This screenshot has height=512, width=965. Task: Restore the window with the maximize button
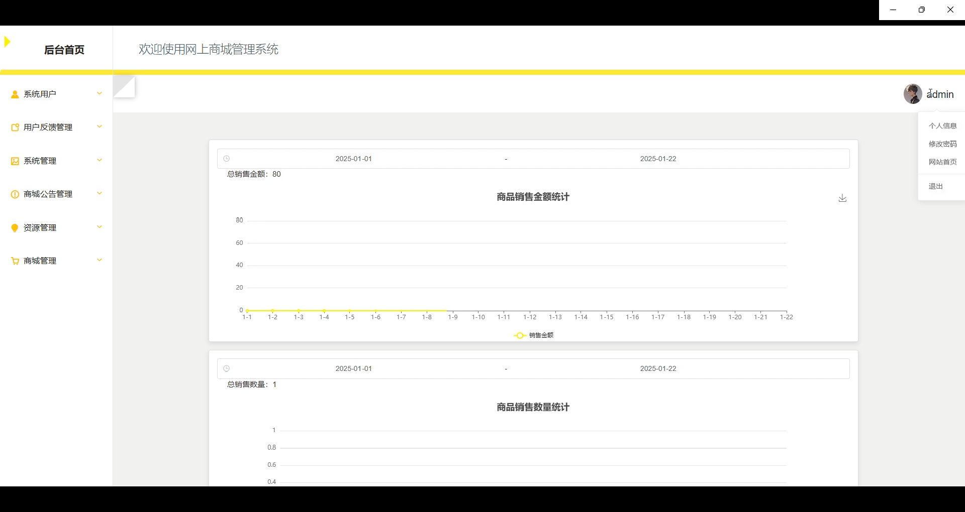click(921, 10)
